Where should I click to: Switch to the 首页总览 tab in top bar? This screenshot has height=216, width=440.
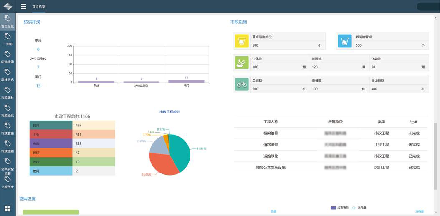(39, 7)
